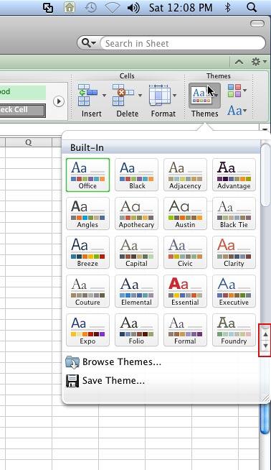Click the themes popup scrollbar thumb
Image resolution: width=271 pixels, height=470 pixels.
265,175
